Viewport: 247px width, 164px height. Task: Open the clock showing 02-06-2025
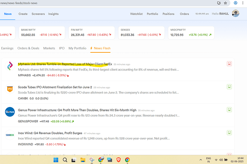tap(237, 160)
